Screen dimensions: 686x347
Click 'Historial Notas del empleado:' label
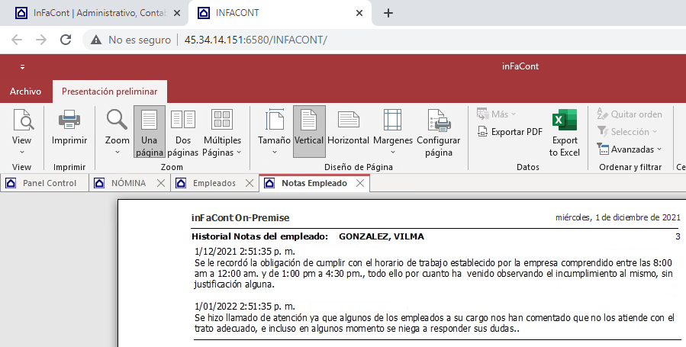point(260,236)
